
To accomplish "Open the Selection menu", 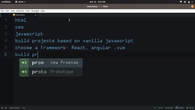I will pos(20,11).
